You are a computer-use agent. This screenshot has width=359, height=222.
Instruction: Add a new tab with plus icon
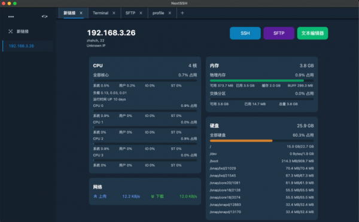[x=182, y=13]
